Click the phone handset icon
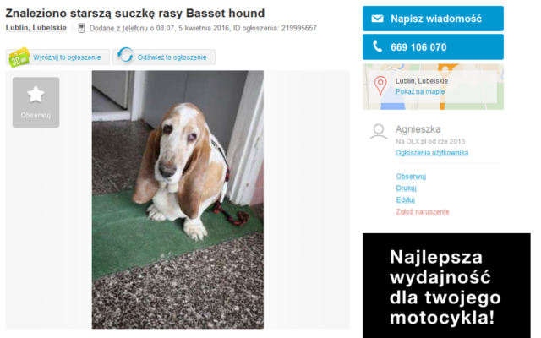 (x=378, y=46)
